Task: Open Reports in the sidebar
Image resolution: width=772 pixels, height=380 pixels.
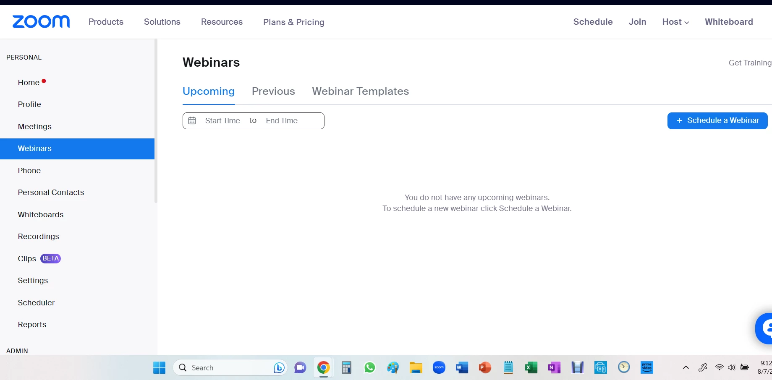Action: [32, 325]
